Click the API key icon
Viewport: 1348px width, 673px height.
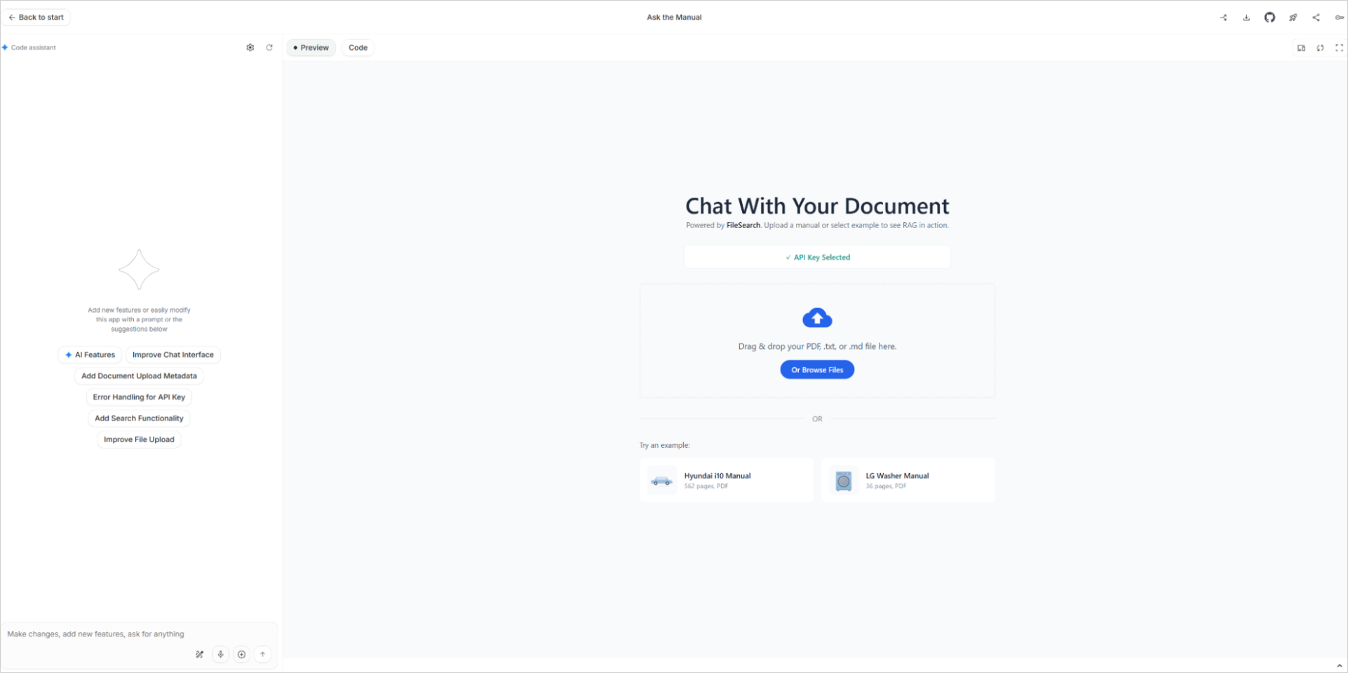(x=1340, y=18)
